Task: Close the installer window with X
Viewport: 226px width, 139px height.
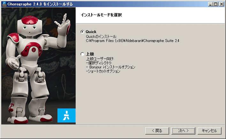Action: coord(221,4)
